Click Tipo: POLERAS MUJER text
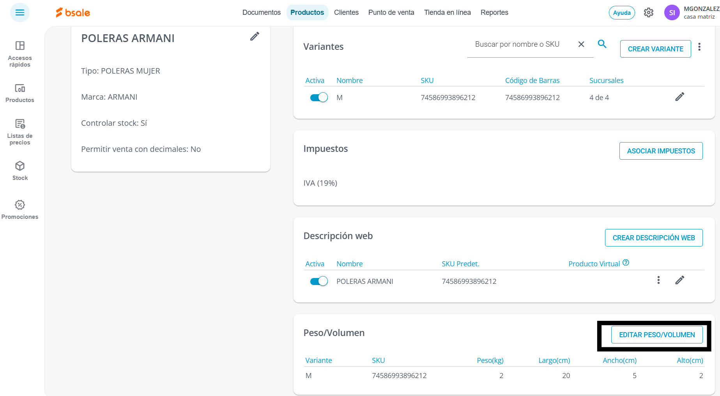The height and width of the screenshot is (396, 720). coord(120,71)
